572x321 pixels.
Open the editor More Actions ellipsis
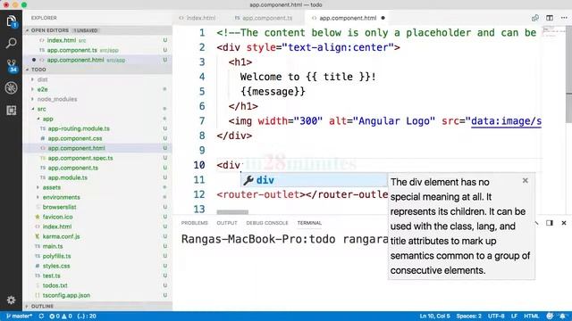[x=564, y=18]
